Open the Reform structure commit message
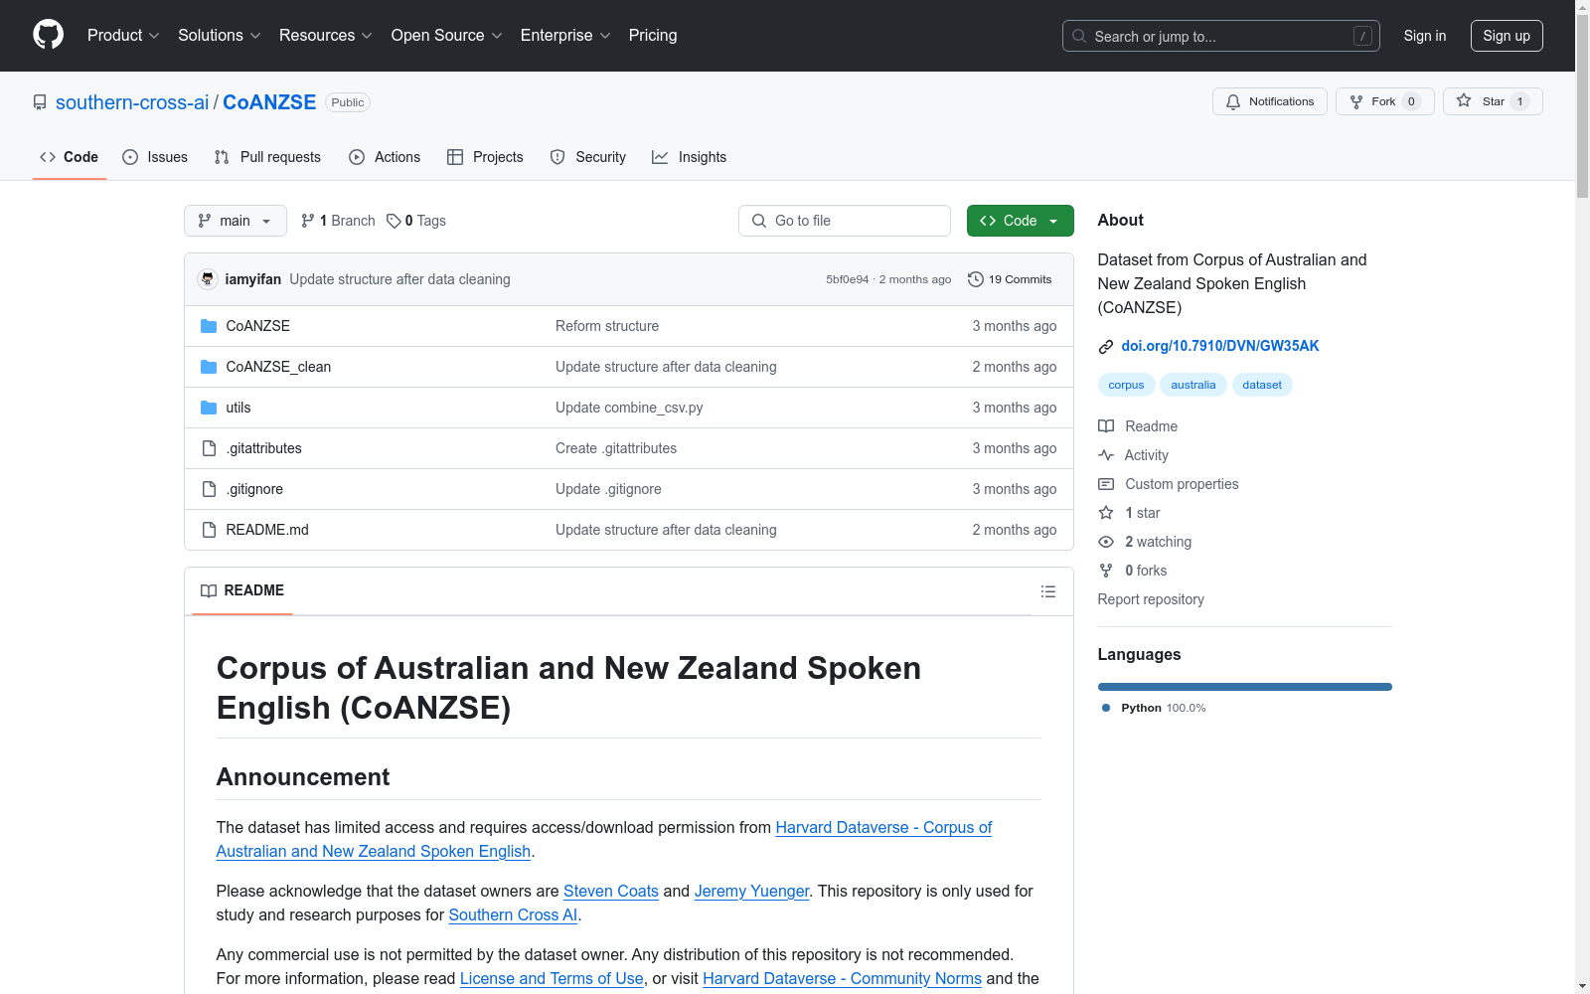The height and width of the screenshot is (994, 1590). point(607,326)
